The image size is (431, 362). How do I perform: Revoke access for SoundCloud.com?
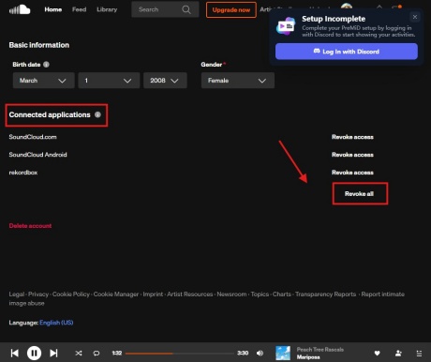click(352, 137)
